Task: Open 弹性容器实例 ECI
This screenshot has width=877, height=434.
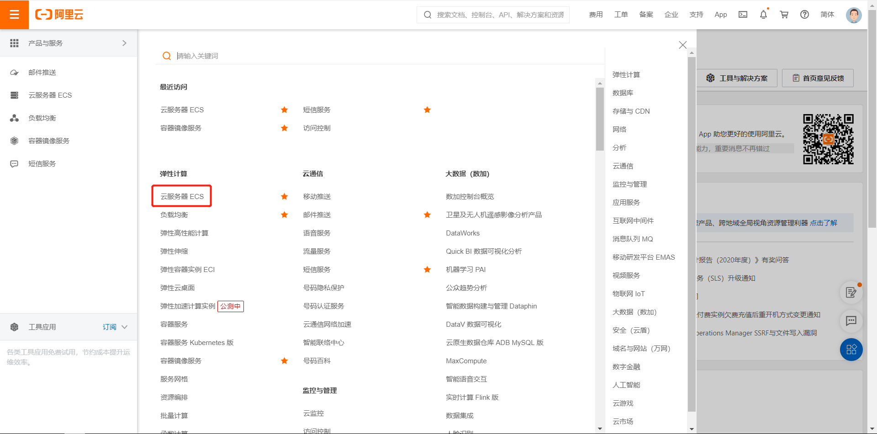Action: click(x=187, y=270)
